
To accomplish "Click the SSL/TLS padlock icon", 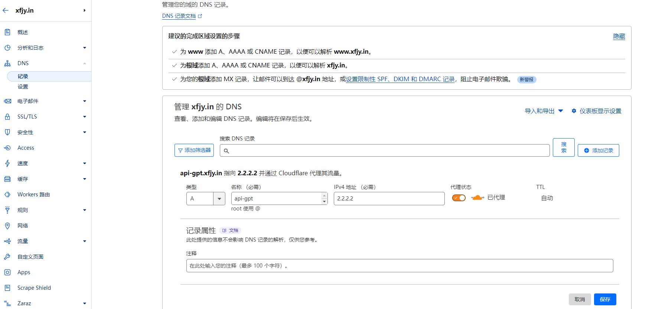I will 7,117.
